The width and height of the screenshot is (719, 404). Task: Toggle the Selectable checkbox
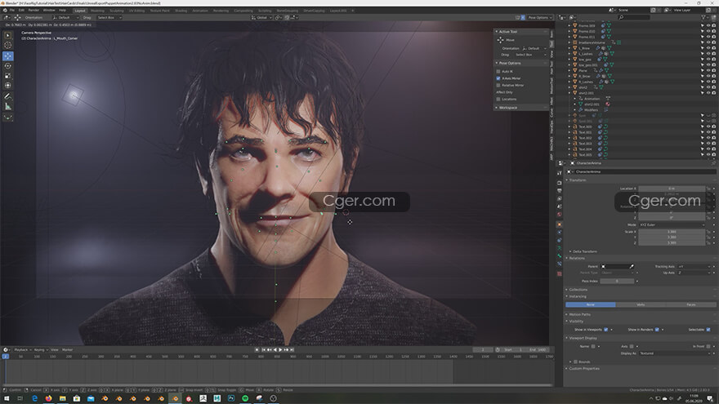tap(708, 330)
